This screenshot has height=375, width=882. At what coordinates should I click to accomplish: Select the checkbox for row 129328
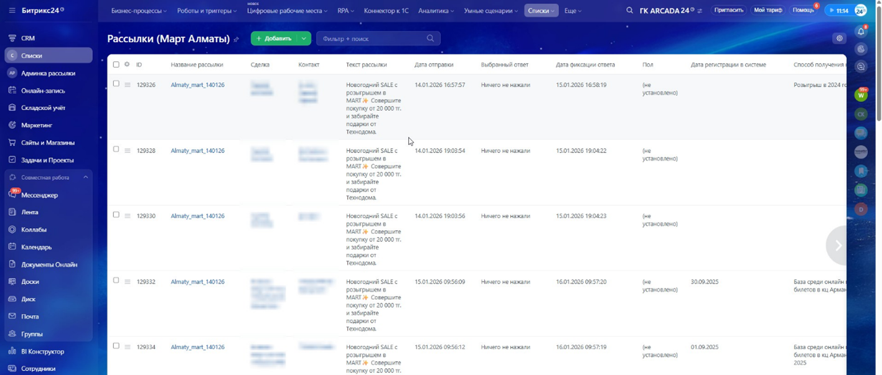click(116, 149)
